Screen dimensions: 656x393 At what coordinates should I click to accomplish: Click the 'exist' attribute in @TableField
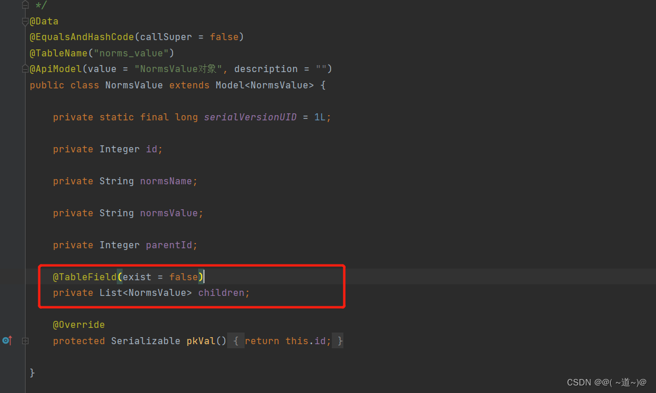(x=137, y=277)
